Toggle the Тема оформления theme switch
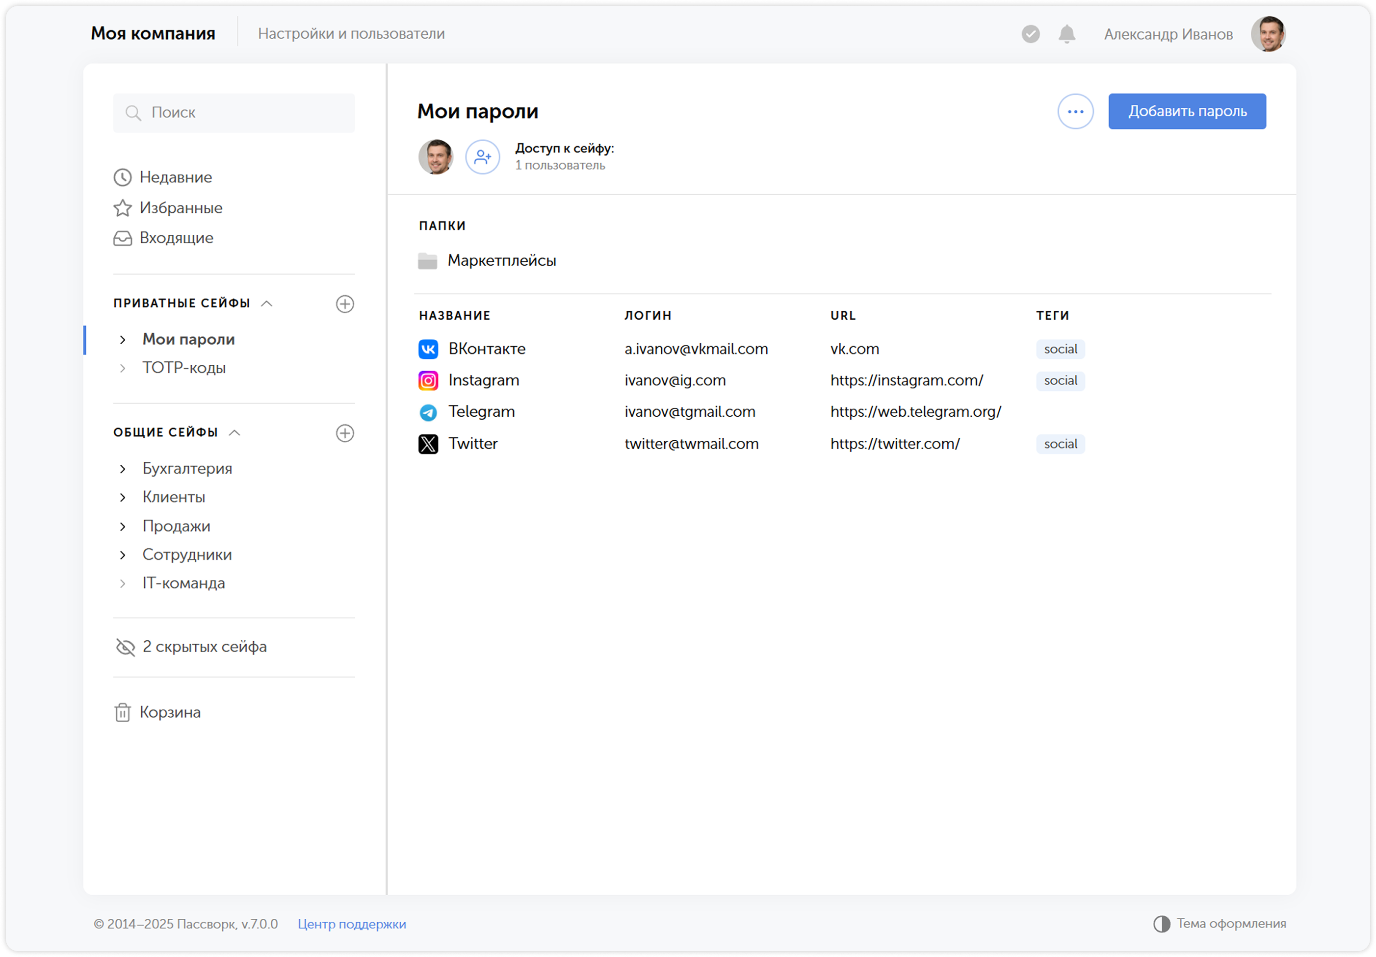This screenshot has width=1376, height=957. (1220, 924)
